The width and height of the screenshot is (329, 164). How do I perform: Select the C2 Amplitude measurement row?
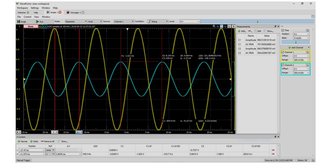257,48
